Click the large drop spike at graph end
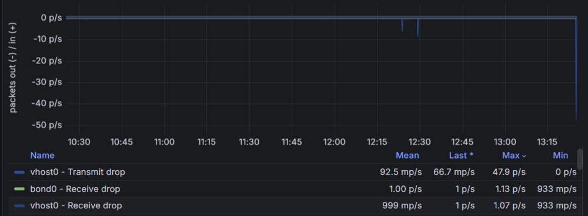Screen dimensions: 588x216 [x=576, y=70]
